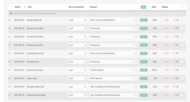Click the 100% Aktiv value for Handshake Sweden

[x=154, y=70]
